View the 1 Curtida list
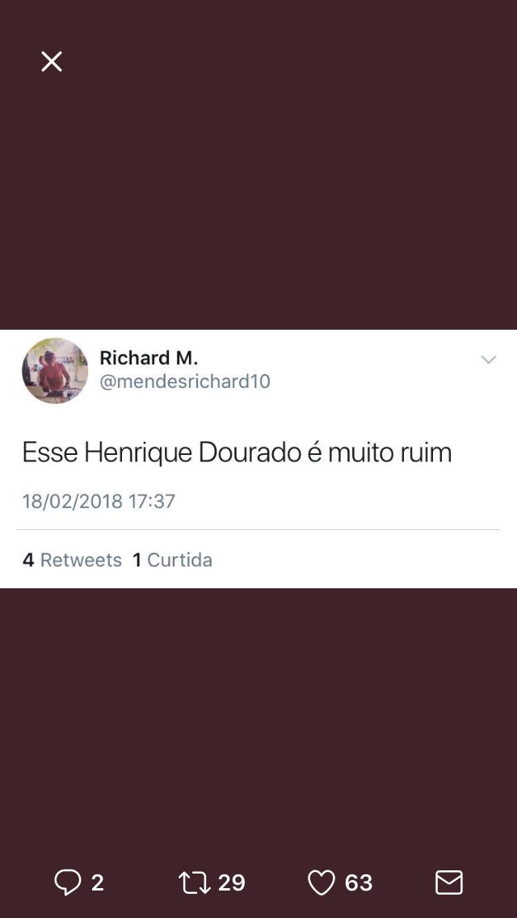Viewport: 517px width, 918px height. tap(172, 560)
